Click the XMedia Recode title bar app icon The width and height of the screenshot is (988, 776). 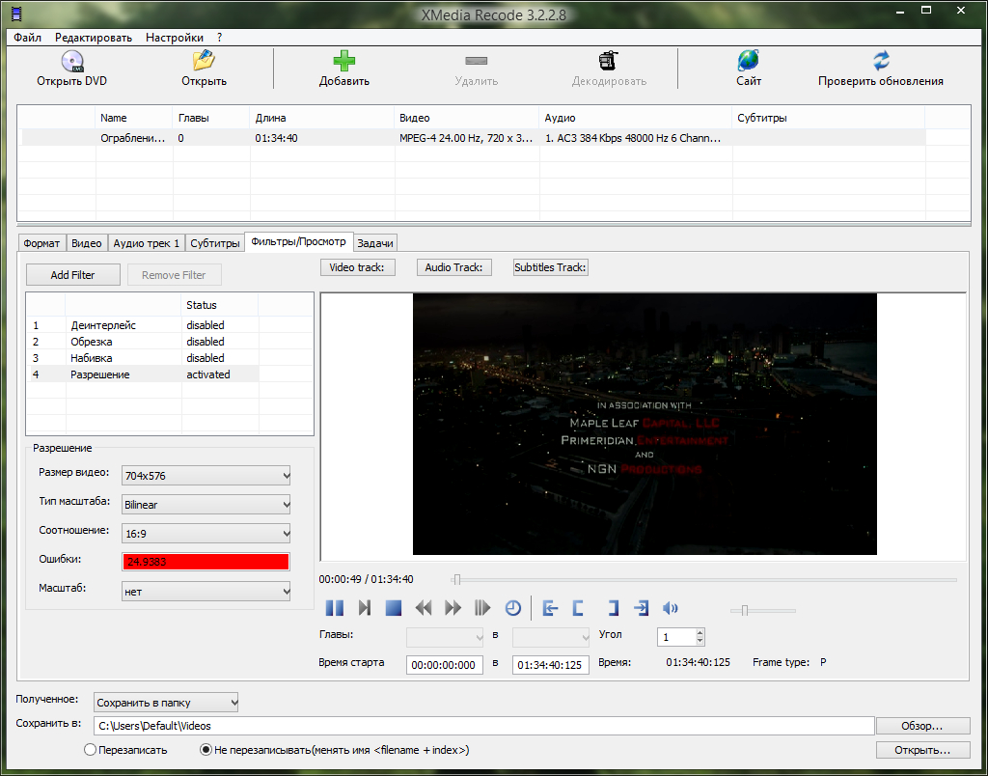(x=16, y=13)
